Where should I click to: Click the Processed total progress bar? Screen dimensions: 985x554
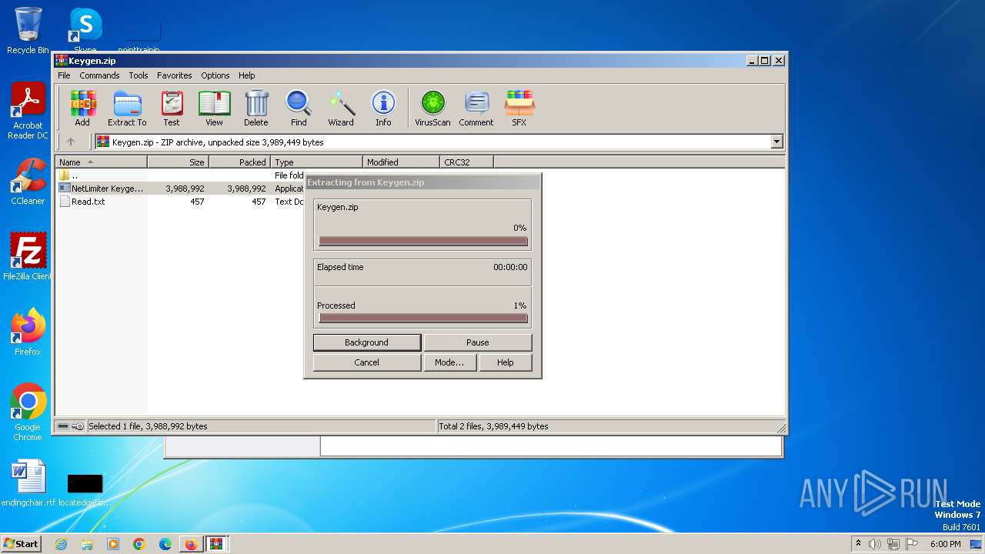pos(423,318)
